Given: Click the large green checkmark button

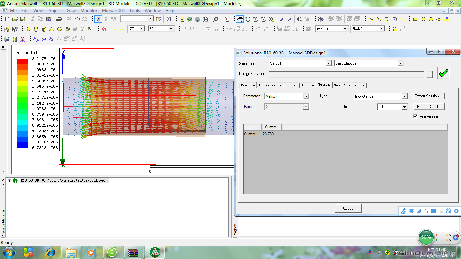Looking at the screenshot, I should [x=443, y=73].
